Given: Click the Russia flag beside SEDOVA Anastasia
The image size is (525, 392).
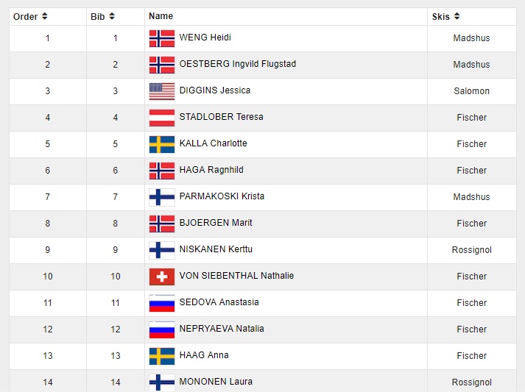Looking at the screenshot, I should click(162, 303).
